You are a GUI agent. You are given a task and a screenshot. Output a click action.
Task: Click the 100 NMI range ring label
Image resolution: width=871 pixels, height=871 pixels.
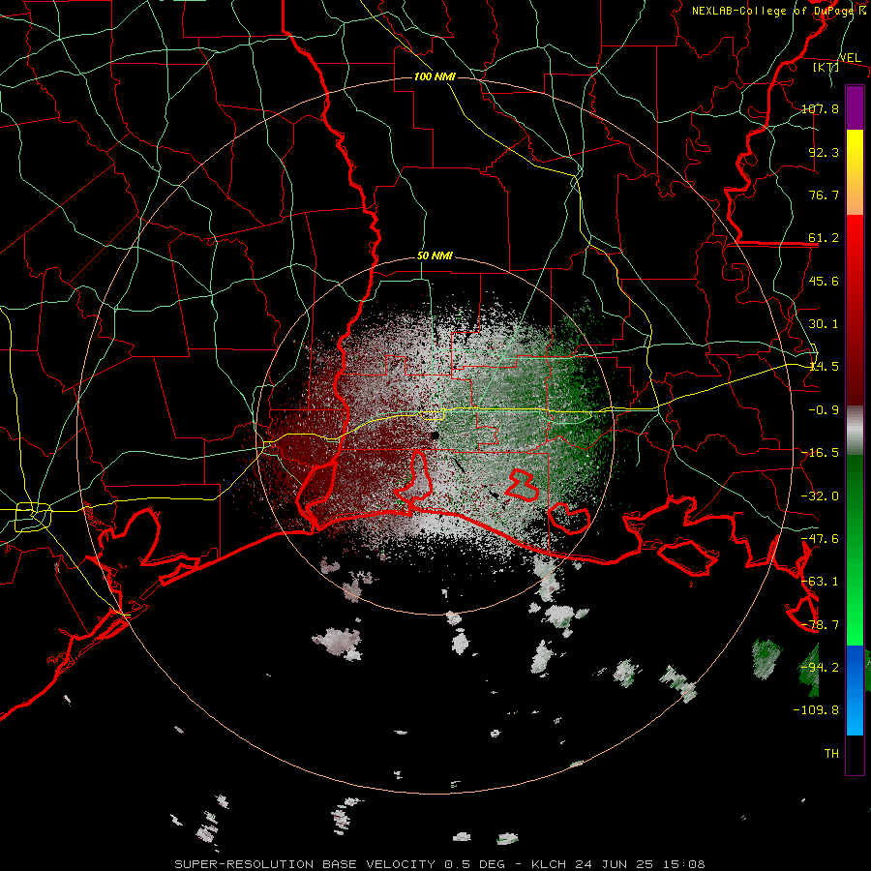coord(435,76)
